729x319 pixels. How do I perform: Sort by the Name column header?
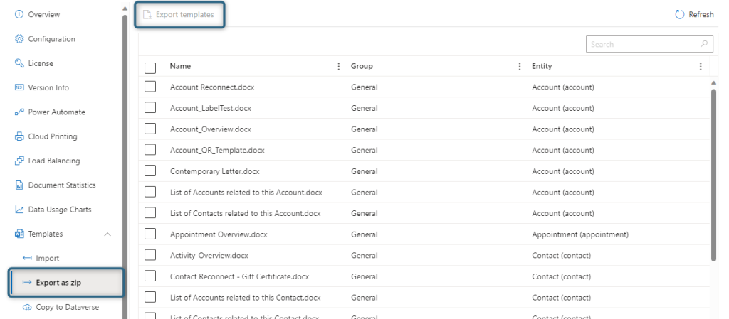(180, 66)
